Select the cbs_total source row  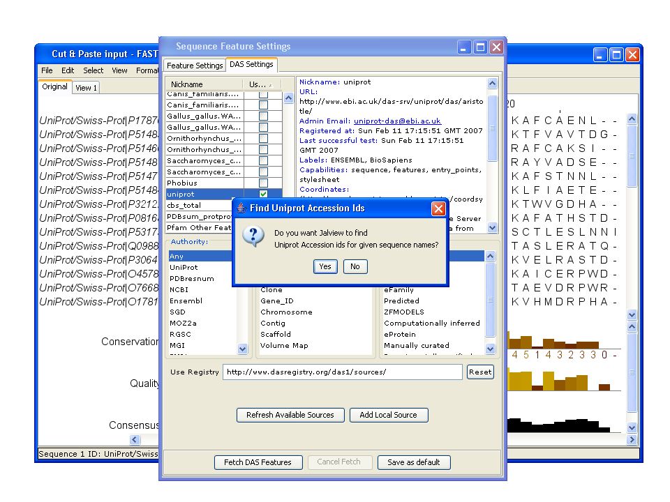click(x=199, y=205)
